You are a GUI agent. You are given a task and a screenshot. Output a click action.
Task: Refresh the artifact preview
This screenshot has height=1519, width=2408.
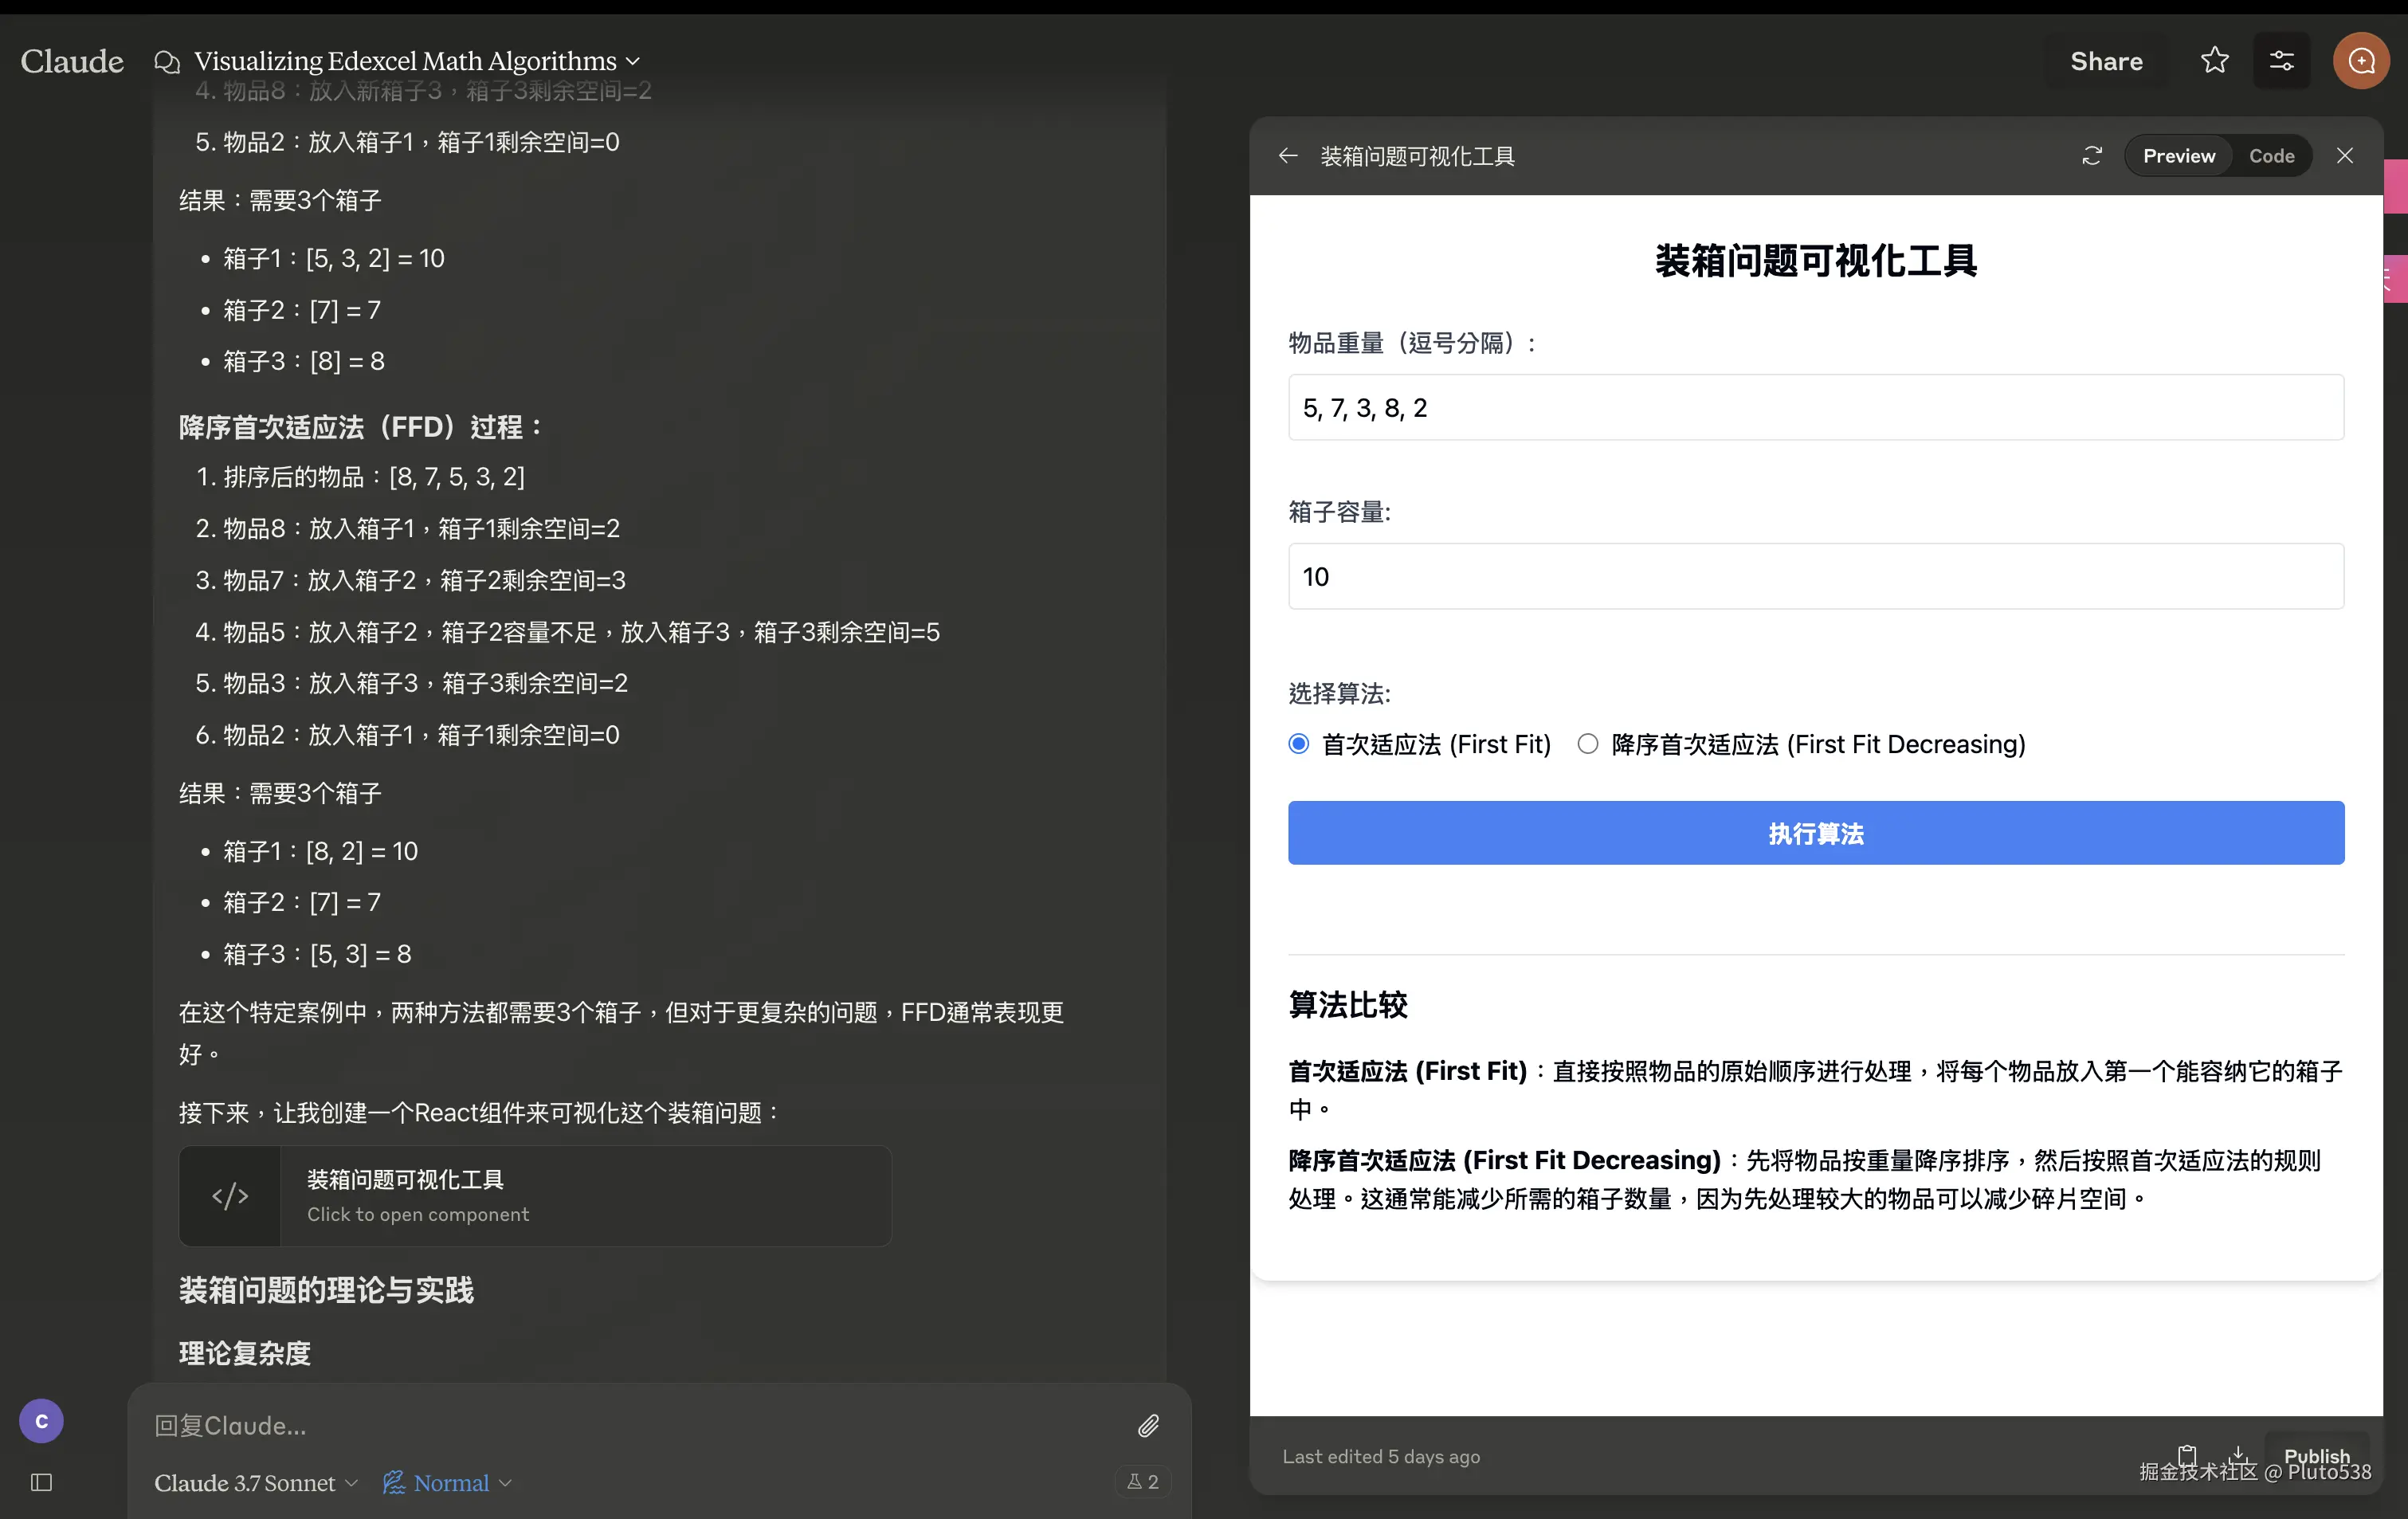coord(2092,156)
